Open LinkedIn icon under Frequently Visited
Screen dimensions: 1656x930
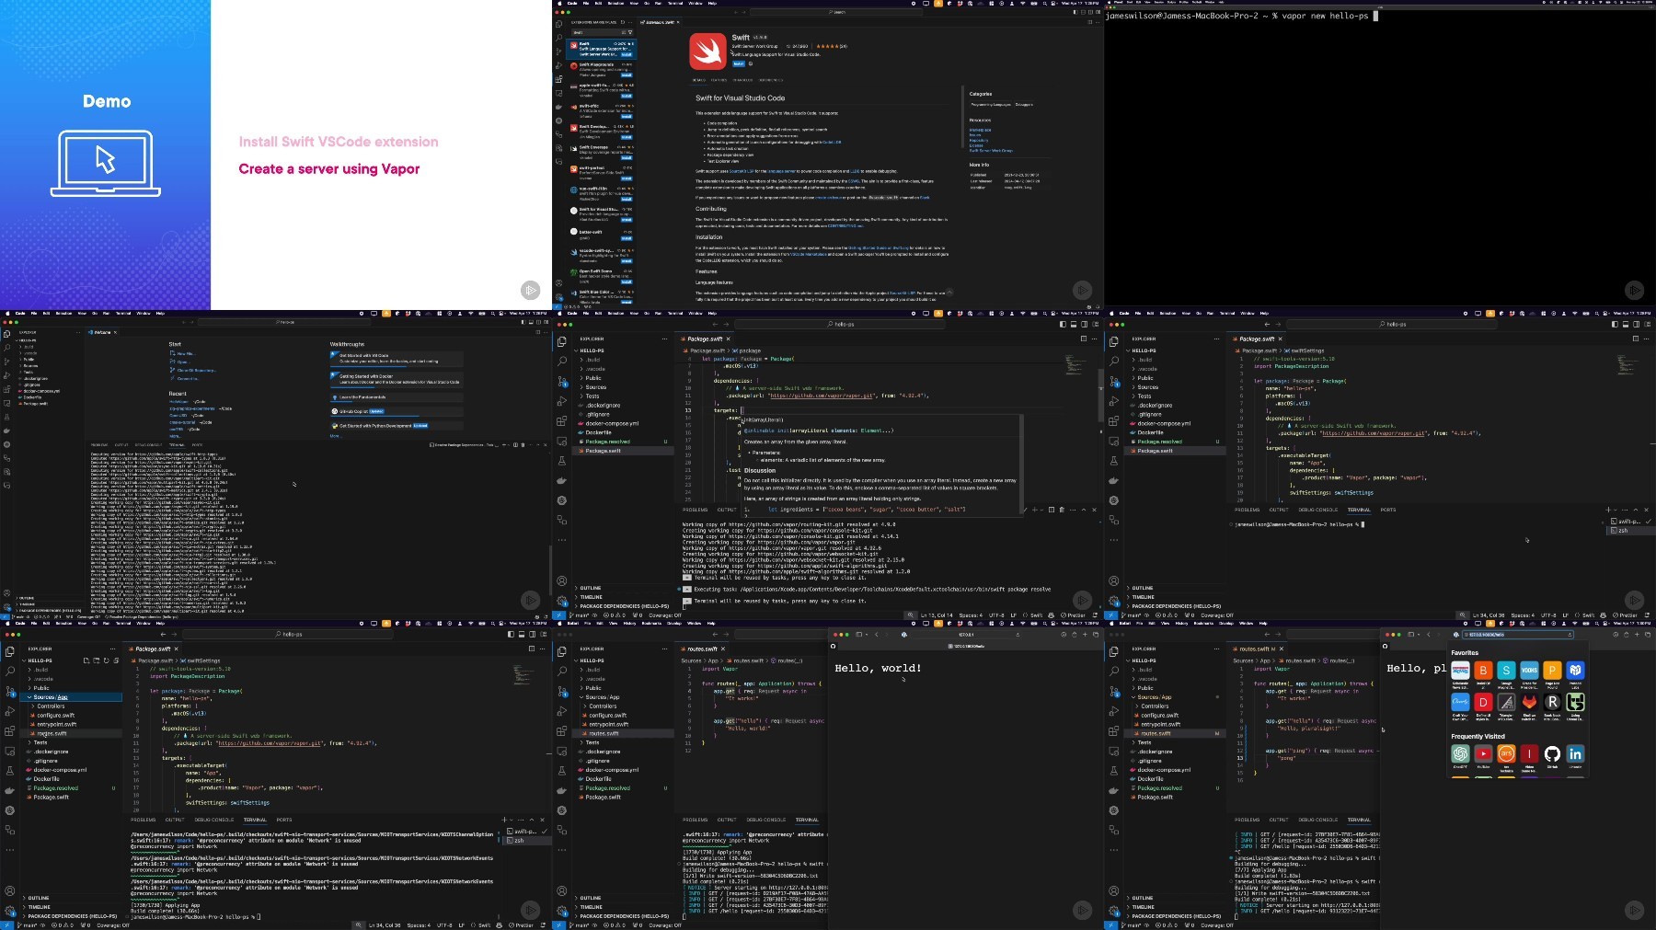click(x=1575, y=754)
